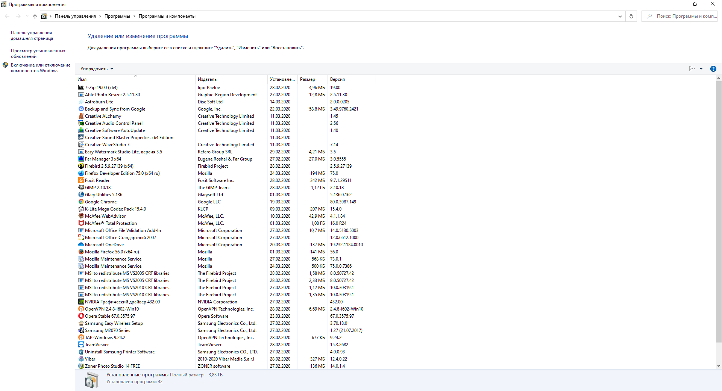Click the back navigation arrow
The height and width of the screenshot is (391, 722).
[x=7, y=16]
